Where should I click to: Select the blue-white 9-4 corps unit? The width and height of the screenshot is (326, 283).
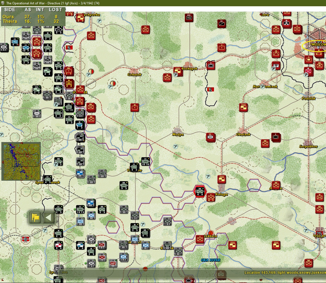tap(80, 173)
